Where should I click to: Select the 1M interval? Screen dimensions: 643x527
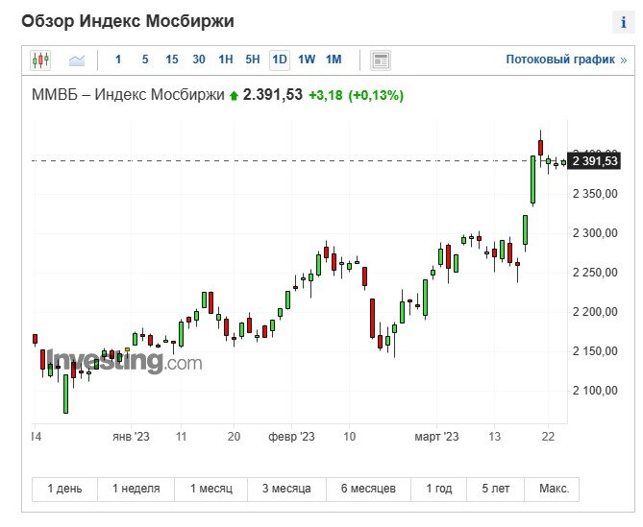click(334, 60)
